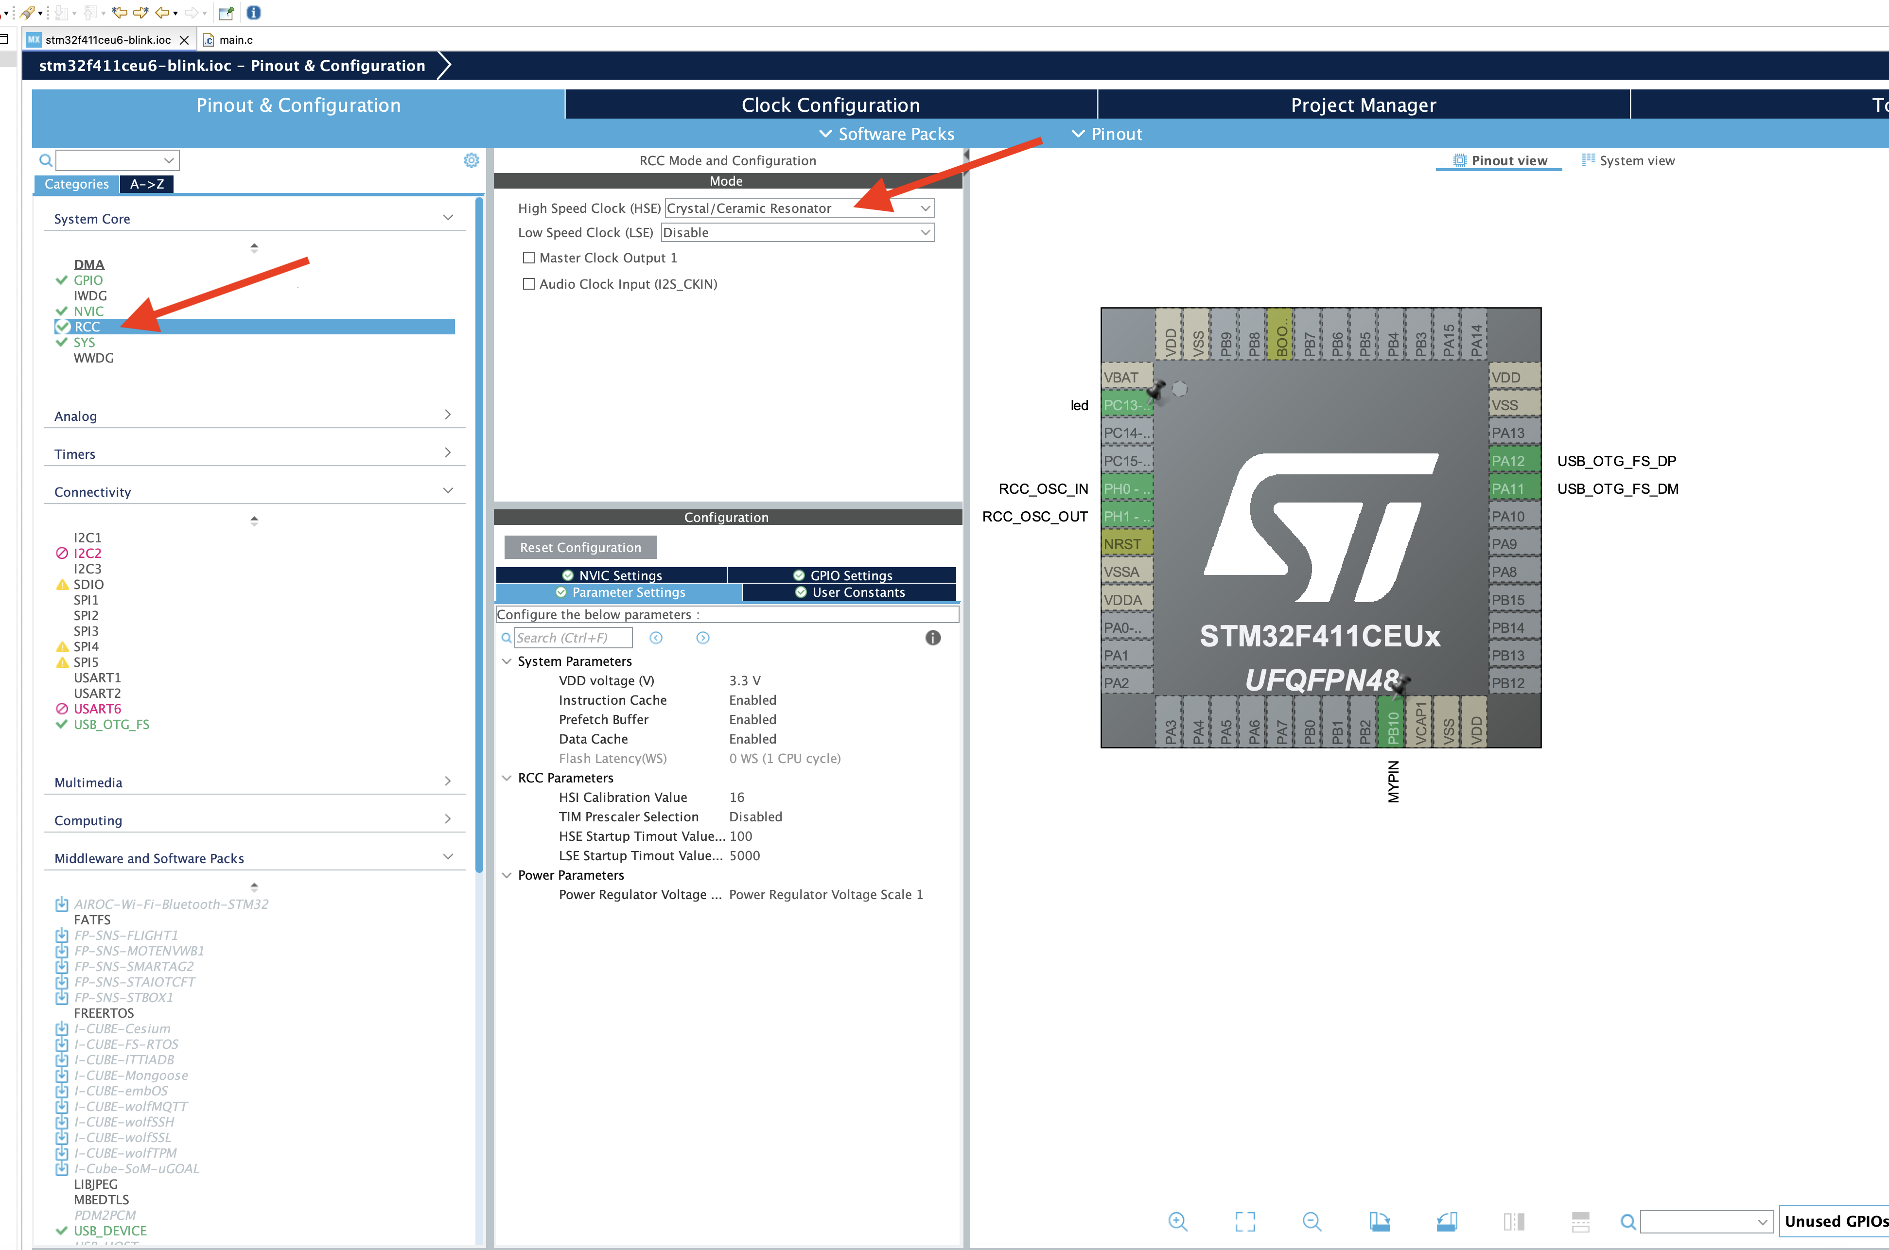Screen dimensions: 1889x1250
Task: Click the PC13 led pin on chip
Action: tap(1127, 405)
